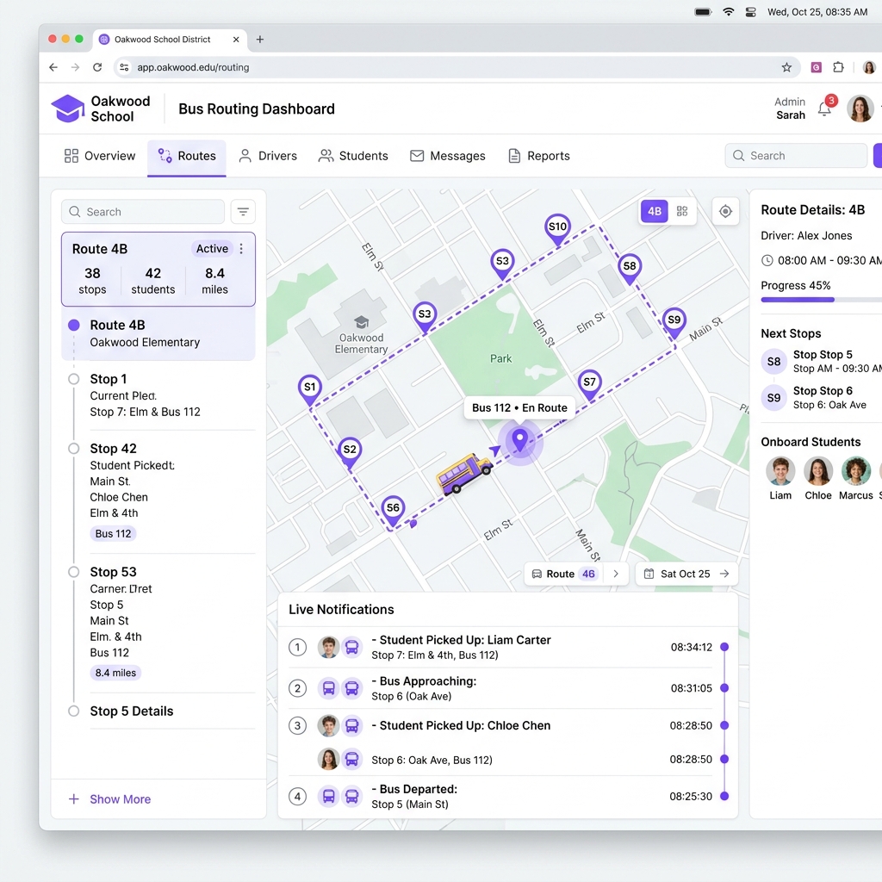Click the 08:25:30 notification timeline dot
The width and height of the screenshot is (882, 882).
(724, 796)
